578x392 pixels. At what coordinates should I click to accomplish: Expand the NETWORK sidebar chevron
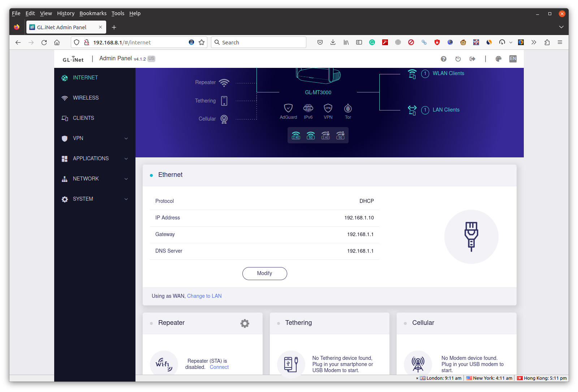[x=126, y=179]
